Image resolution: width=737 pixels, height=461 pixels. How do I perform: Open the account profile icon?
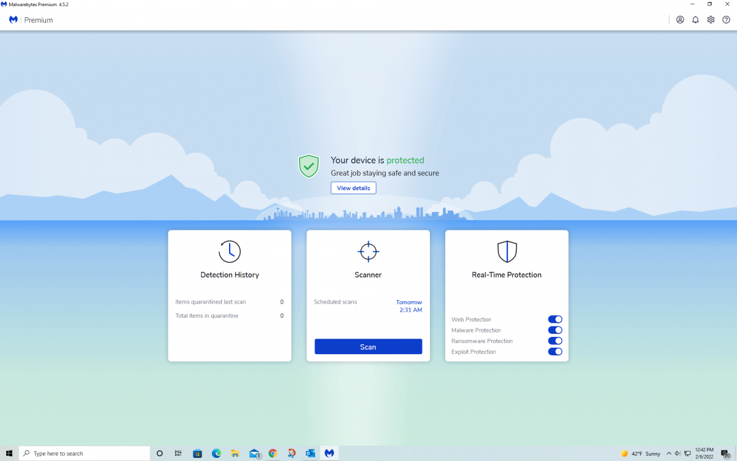(680, 20)
